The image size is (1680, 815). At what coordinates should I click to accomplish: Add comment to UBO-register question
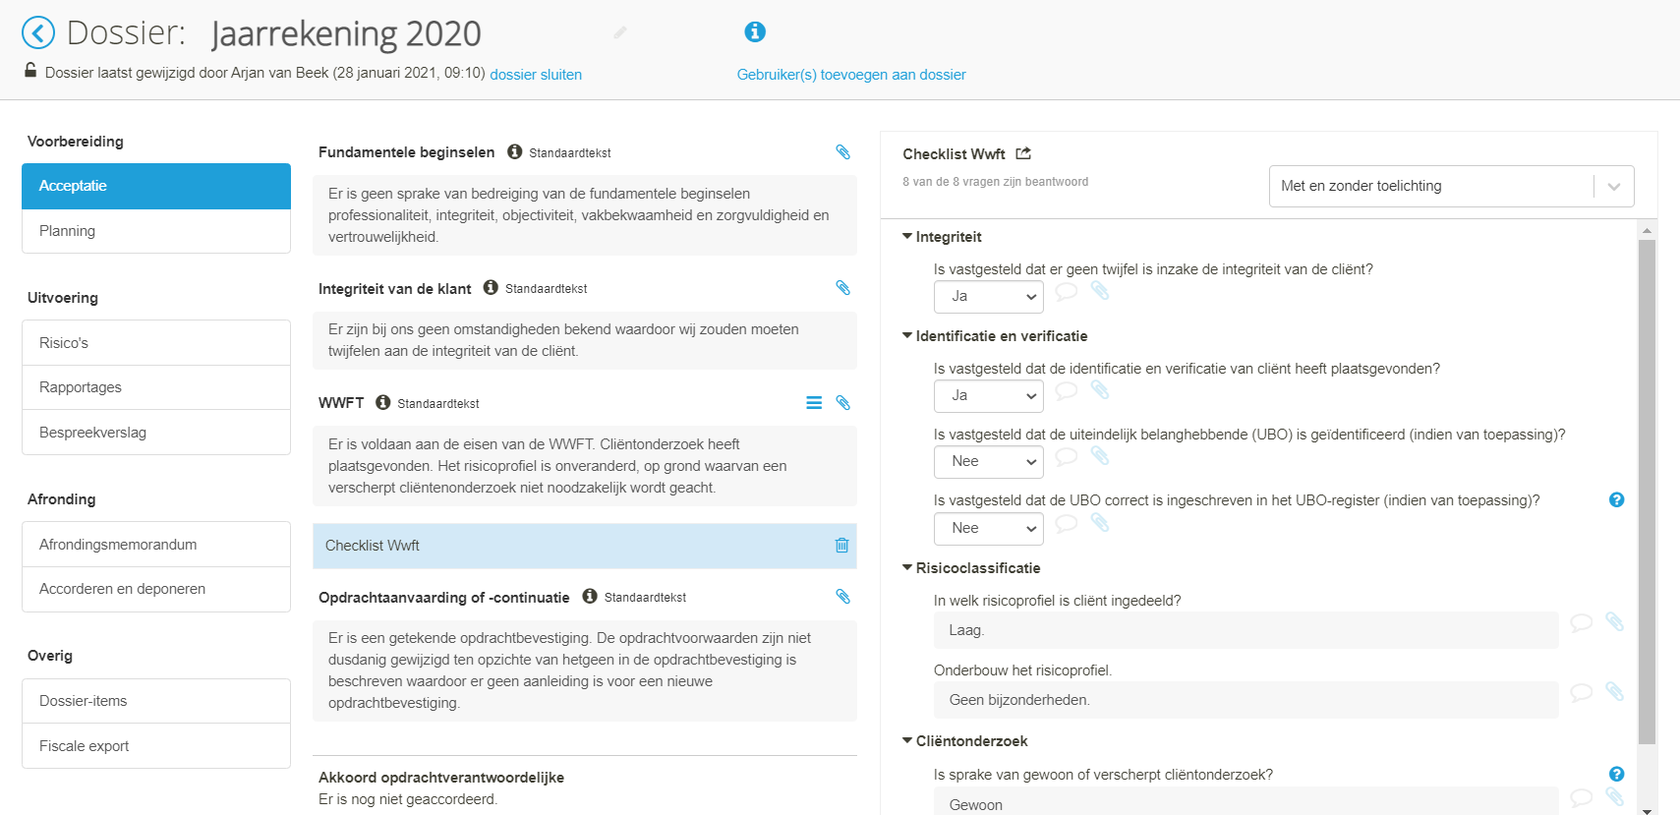point(1067,524)
